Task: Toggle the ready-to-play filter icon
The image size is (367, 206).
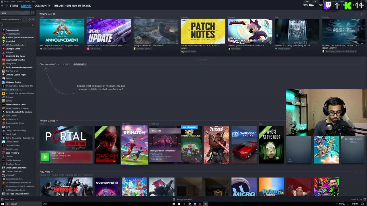Action: pos(33,19)
